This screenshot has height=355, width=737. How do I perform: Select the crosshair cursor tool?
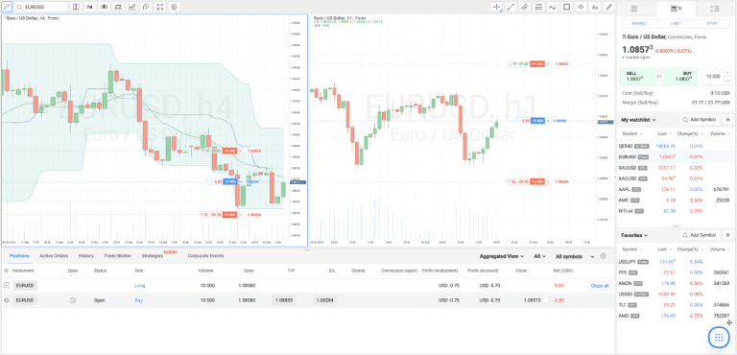(x=497, y=7)
